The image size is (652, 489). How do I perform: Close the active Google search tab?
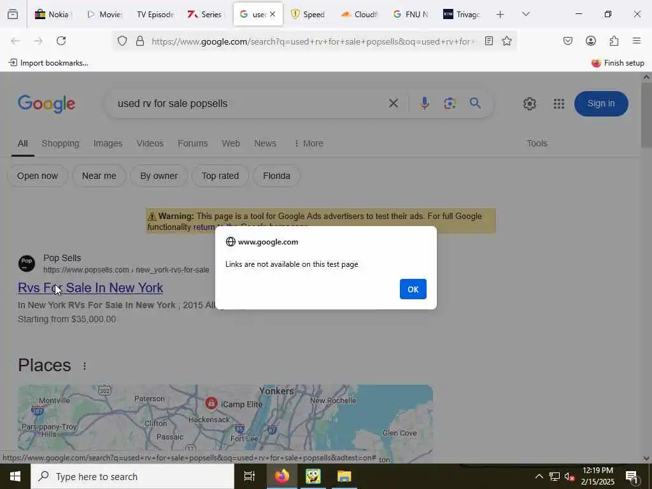pyautogui.click(x=273, y=14)
